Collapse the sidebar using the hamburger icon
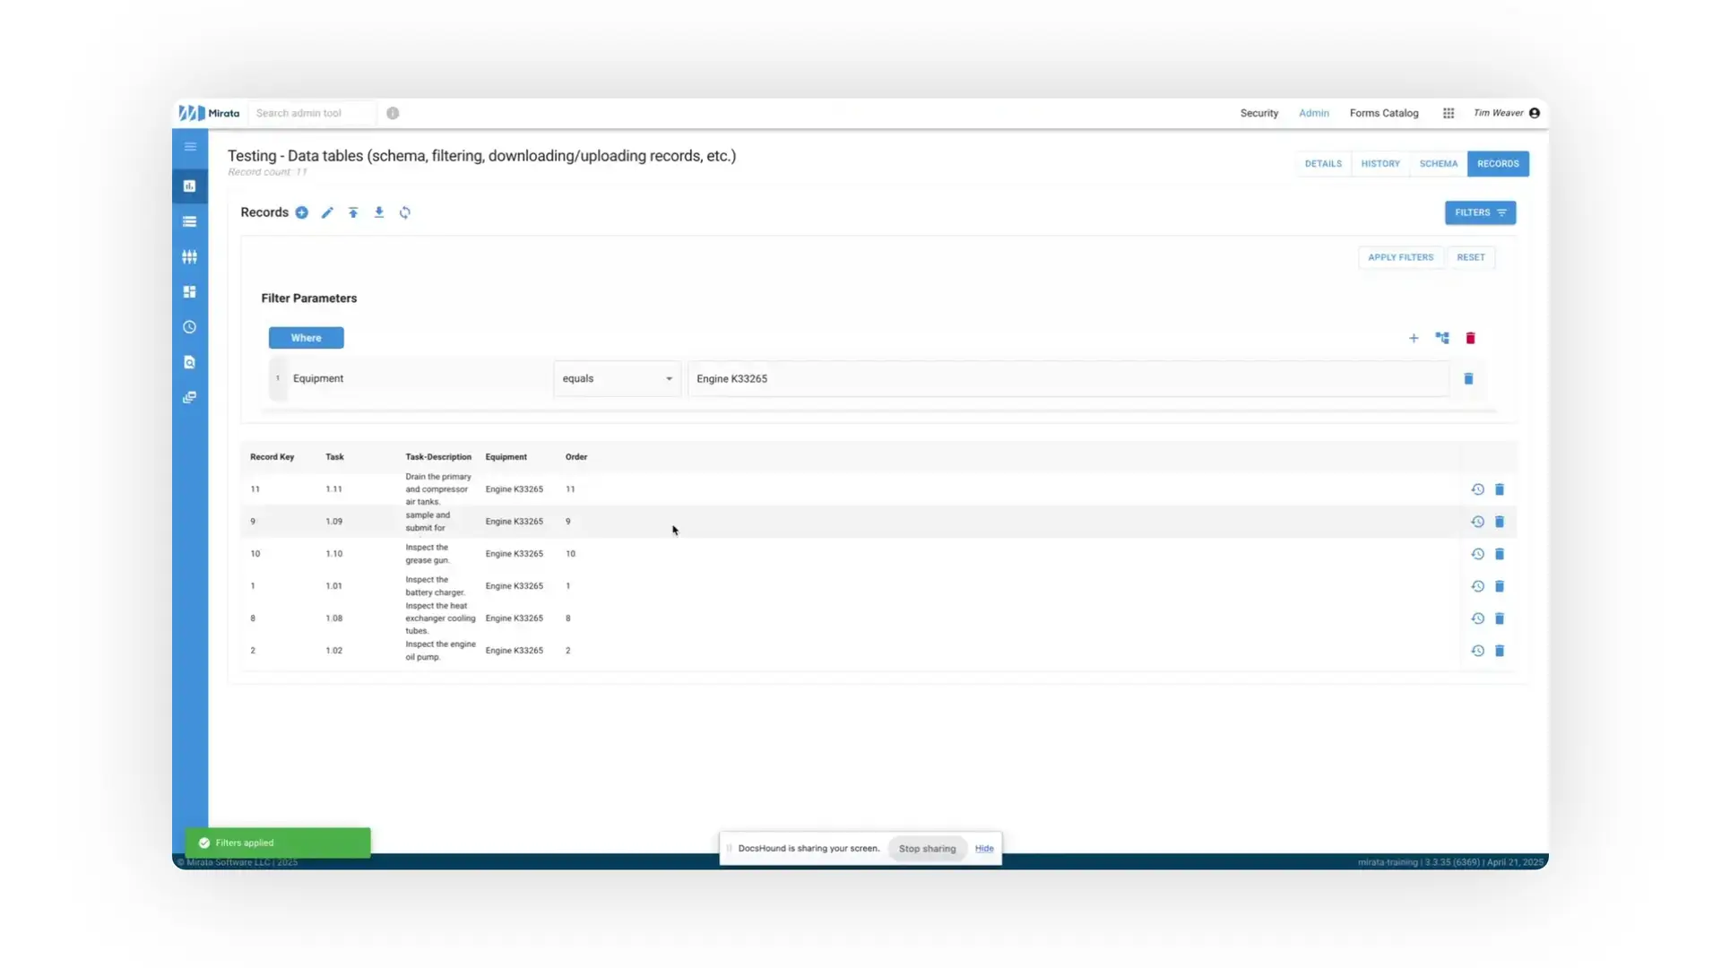The width and height of the screenshot is (1721, 968). (x=189, y=145)
